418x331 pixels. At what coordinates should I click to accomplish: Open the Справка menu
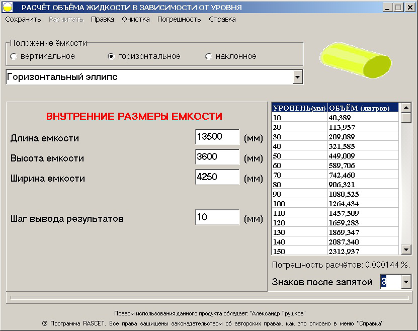pyautogui.click(x=222, y=20)
